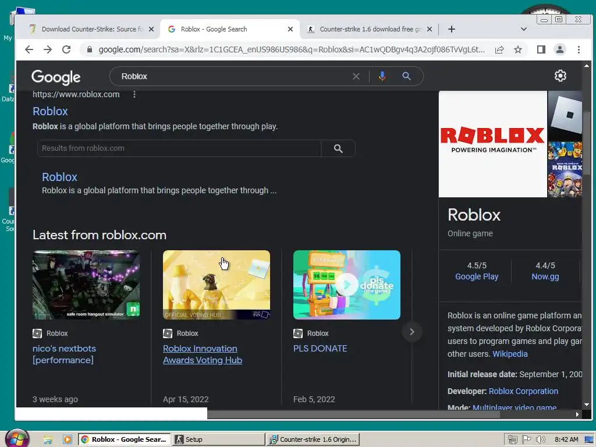The width and height of the screenshot is (596, 447).
Task: Open the media player taskbar icon
Action: click(x=68, y=439)
